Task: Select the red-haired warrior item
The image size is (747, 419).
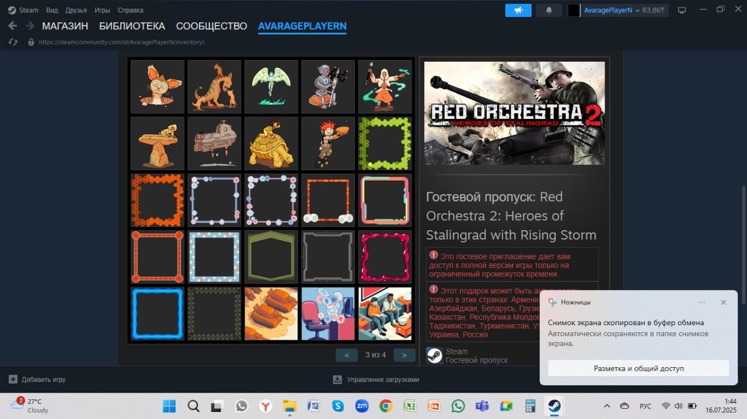Action: point(328,143)
